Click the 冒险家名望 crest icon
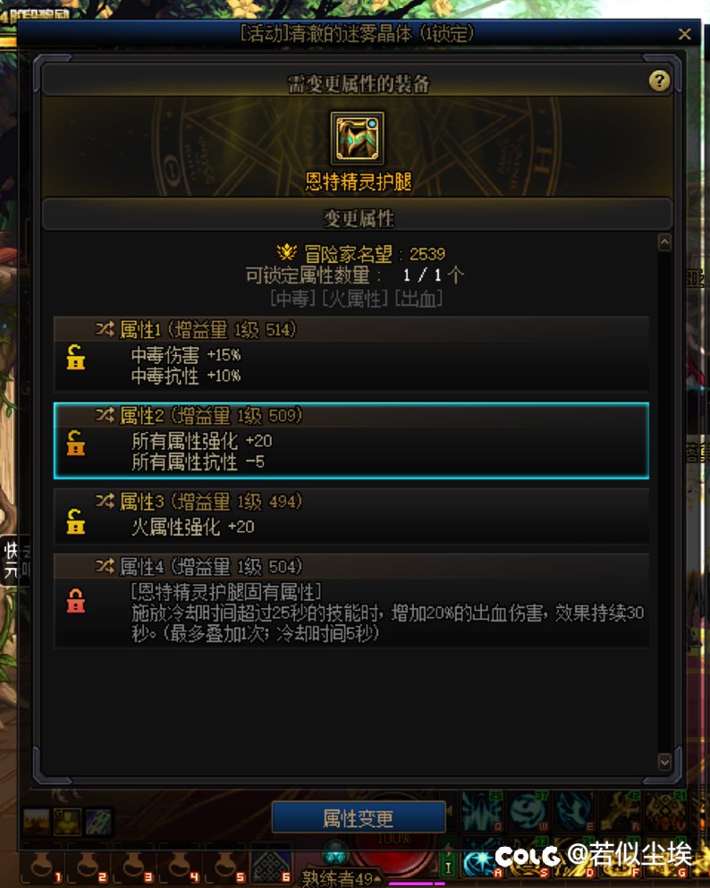710x888 pixels. tap(287, 252)
